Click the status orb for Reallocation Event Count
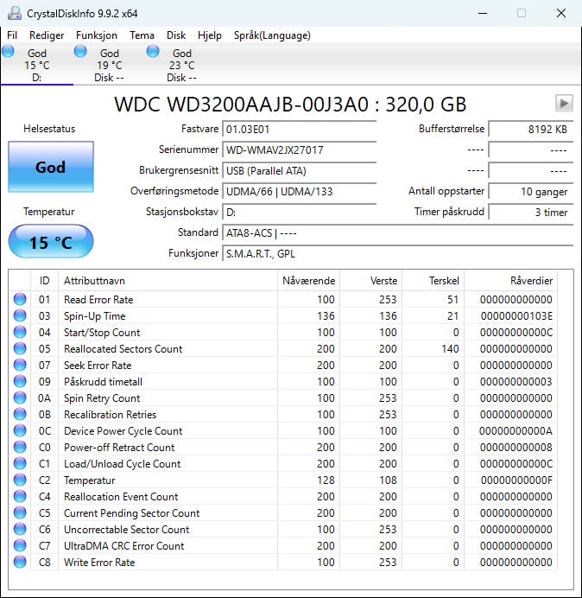The image size is (582, 598). [20, 496]
